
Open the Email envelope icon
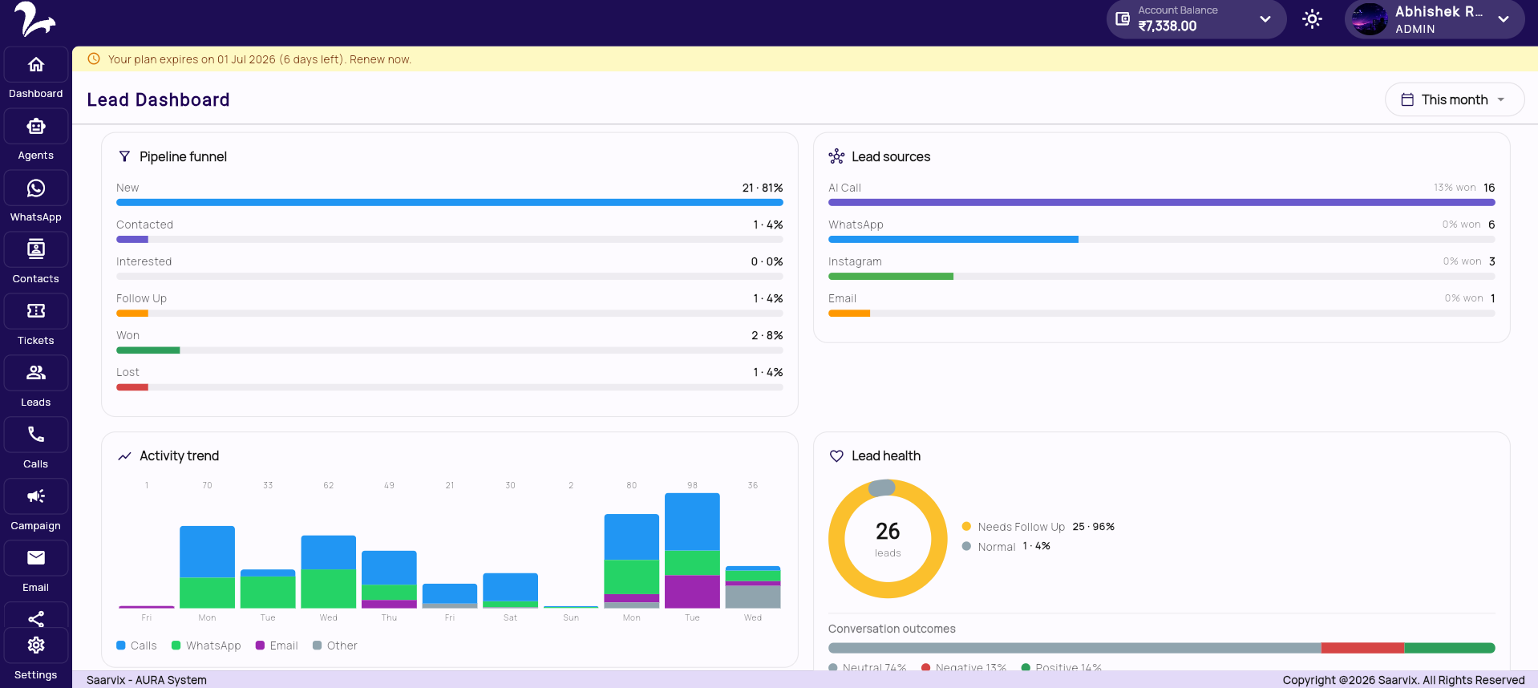pos(36,558)
